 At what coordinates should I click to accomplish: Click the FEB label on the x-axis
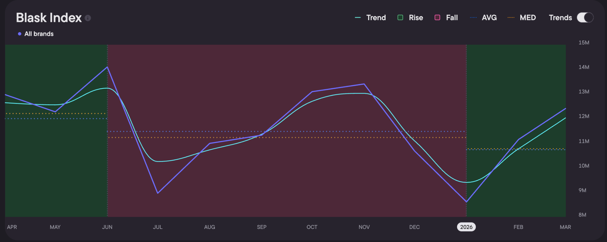[x=518, y=227]
